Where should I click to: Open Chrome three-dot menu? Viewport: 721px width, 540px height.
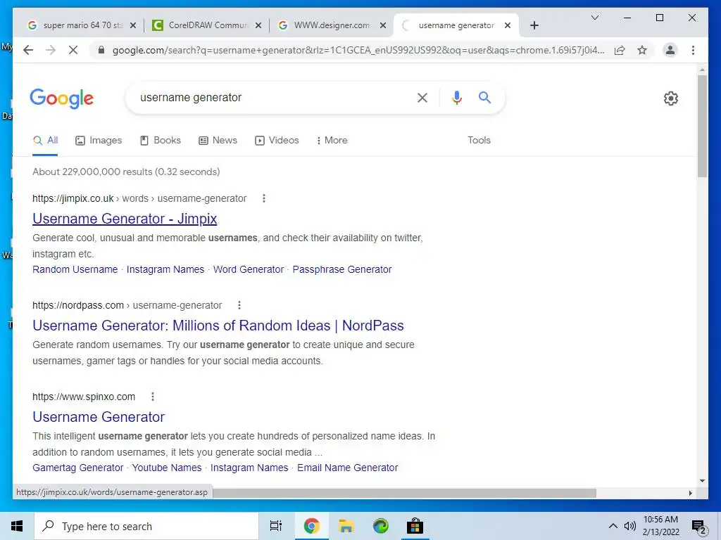(x=693, y=50)
